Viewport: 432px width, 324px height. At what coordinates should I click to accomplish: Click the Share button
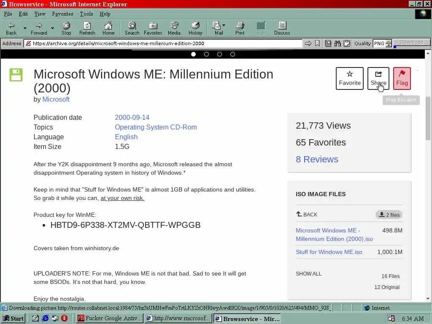378,78
